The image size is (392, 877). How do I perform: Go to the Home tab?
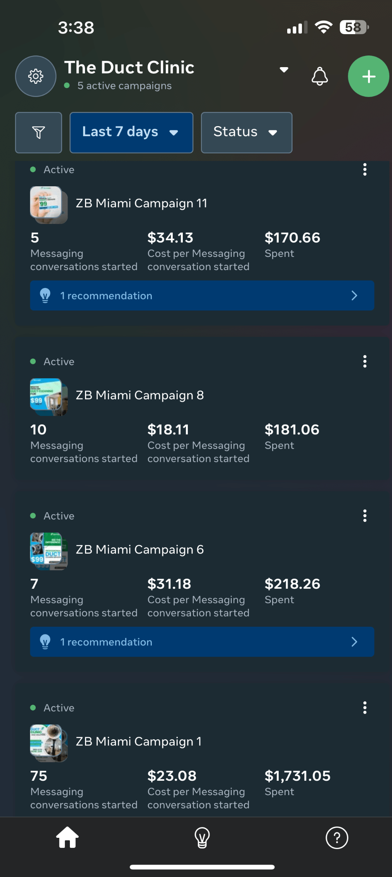(x=68, y=837)
